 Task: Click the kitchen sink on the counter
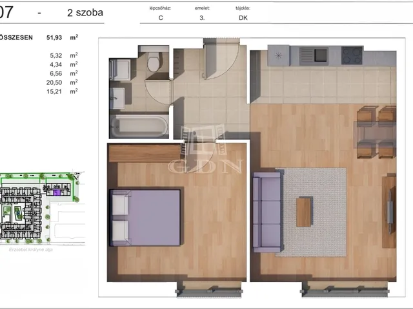(x=313, y=55)
